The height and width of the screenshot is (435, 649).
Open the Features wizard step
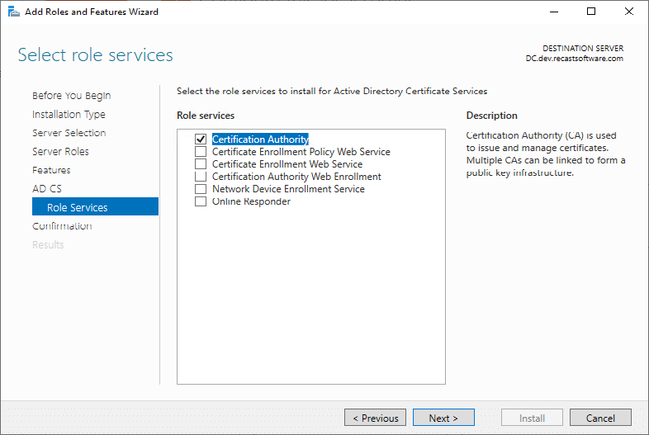(x=51, y=170)
